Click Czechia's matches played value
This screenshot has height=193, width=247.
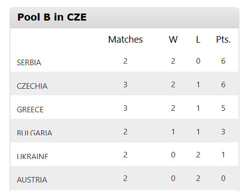point(125,85)
